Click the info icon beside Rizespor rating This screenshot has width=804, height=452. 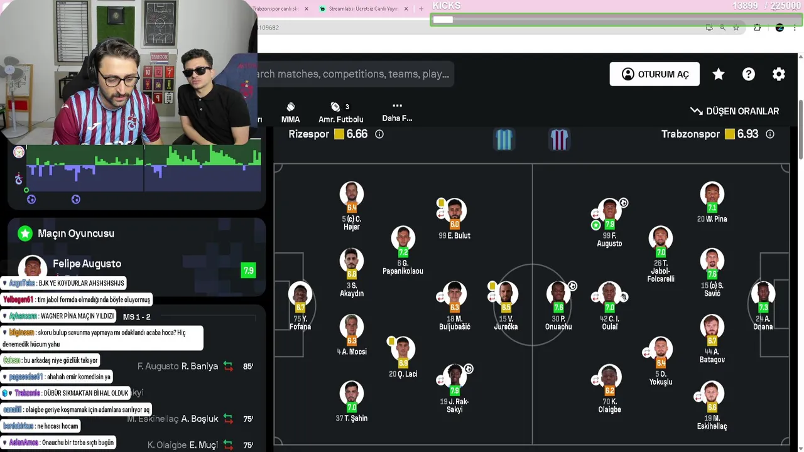[379, 134]
